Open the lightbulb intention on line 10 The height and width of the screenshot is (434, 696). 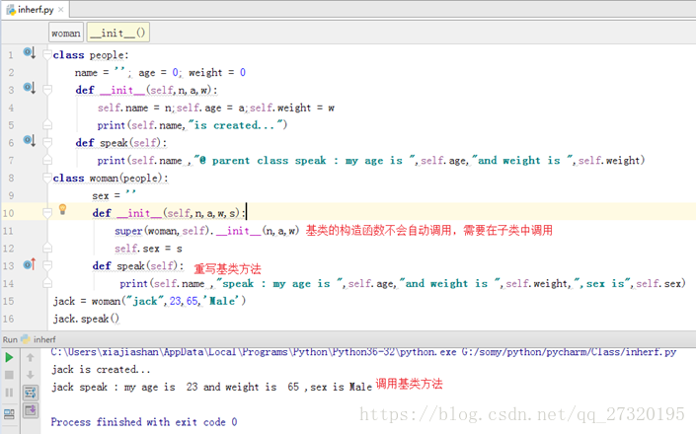[x=62, y=209]
